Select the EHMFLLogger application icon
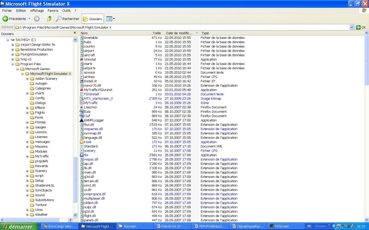 pyautogui.click(x=82, y=120)
